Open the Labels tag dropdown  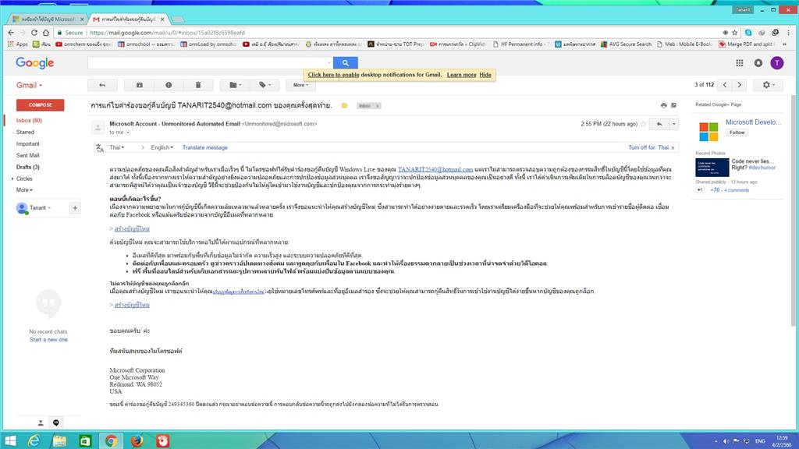[x=265, y=85]
